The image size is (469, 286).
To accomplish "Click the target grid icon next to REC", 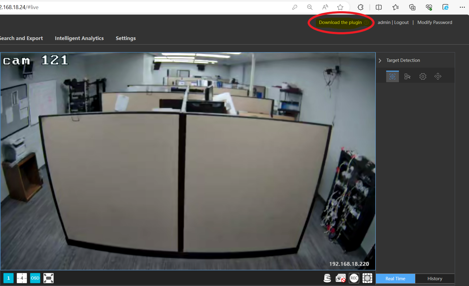I will pos(367,278).
